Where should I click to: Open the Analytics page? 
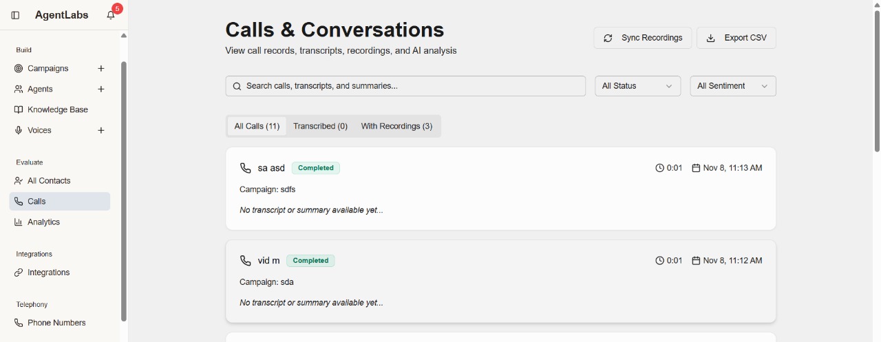click(x=44, y=222)
